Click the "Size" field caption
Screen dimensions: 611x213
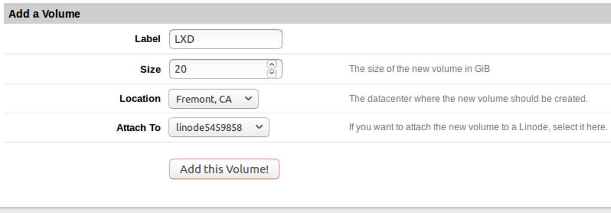tap(150, 70)
